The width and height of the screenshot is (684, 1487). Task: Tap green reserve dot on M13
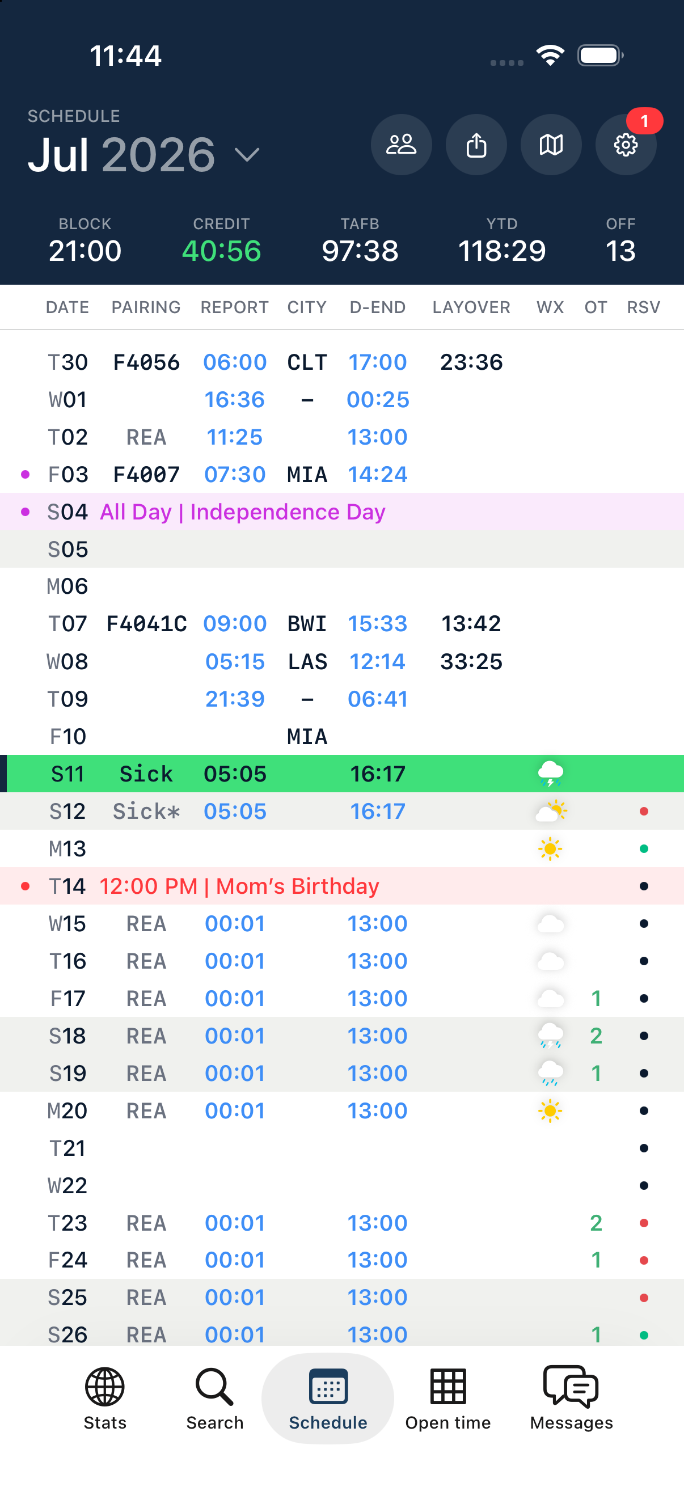[644, 848]
